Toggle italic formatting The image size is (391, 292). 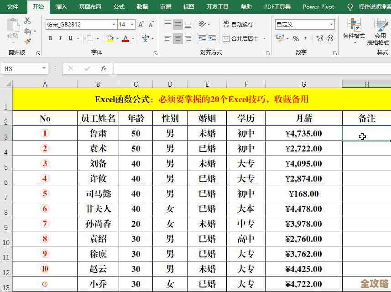61,38
